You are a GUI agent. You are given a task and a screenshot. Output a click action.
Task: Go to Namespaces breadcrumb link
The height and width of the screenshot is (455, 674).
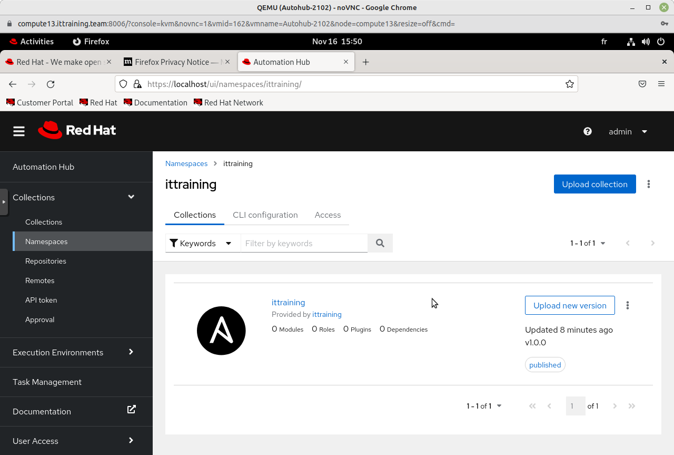tap(186, 163)
